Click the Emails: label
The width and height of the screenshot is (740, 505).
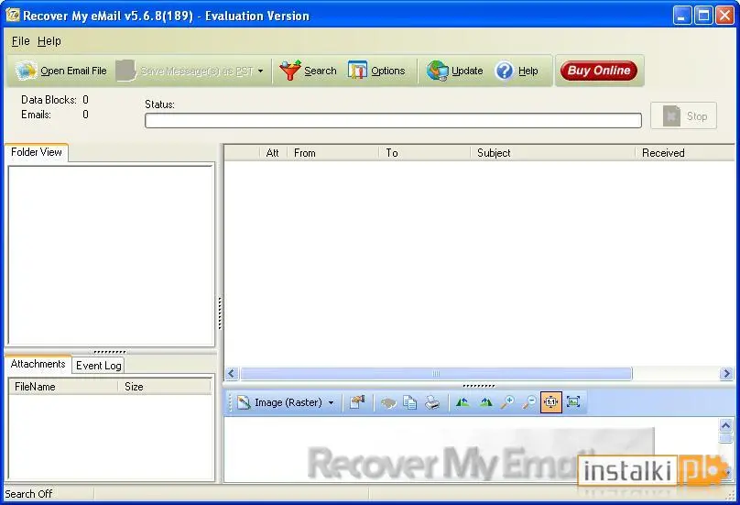(36, 115)
